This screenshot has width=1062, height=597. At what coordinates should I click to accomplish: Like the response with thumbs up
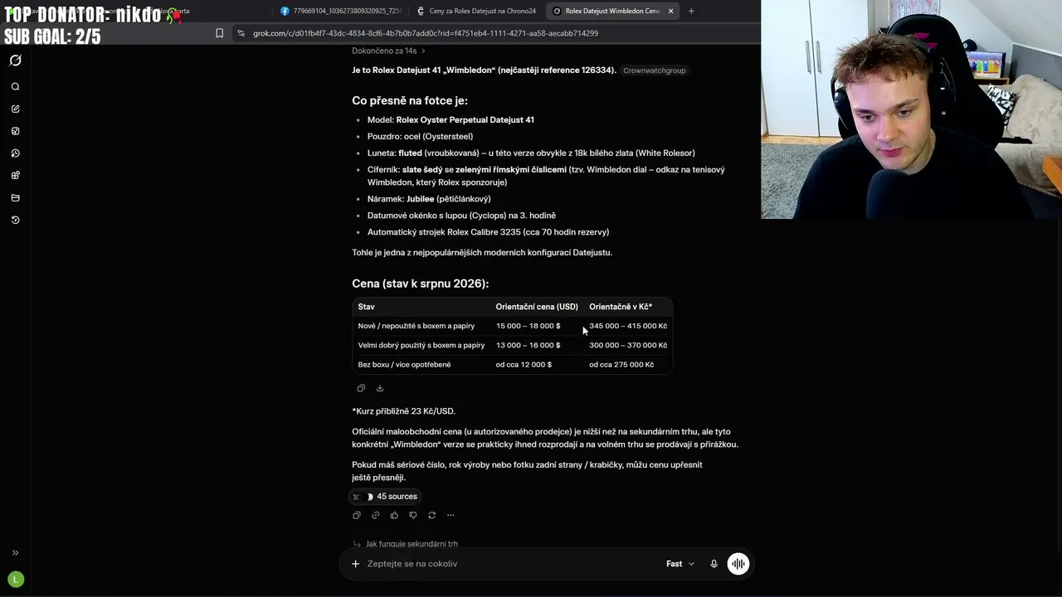394,515
